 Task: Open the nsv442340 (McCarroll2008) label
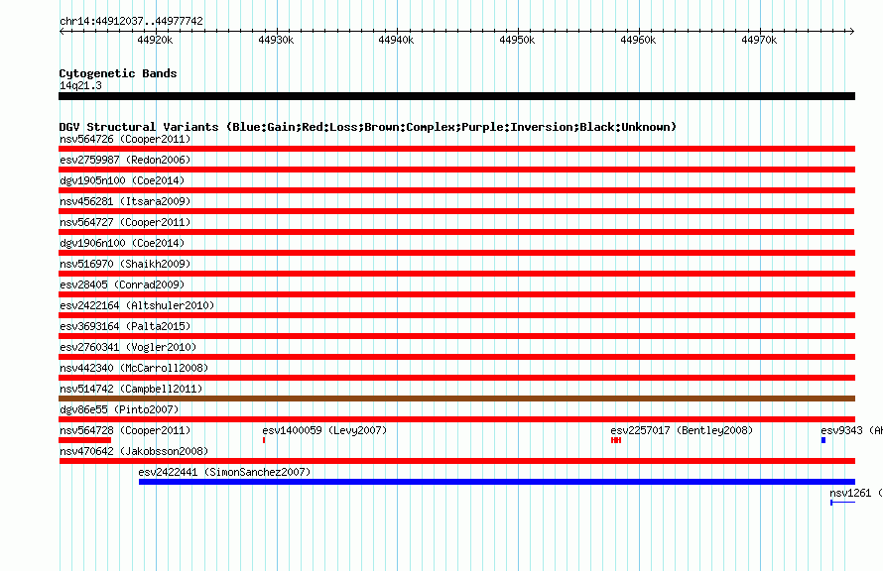click(134, 368)
